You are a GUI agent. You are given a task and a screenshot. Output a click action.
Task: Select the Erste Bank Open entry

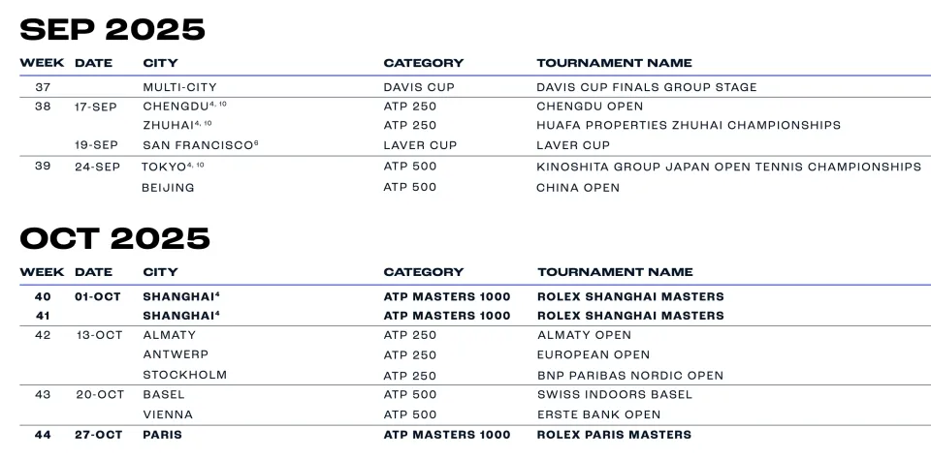click(598, 414)
